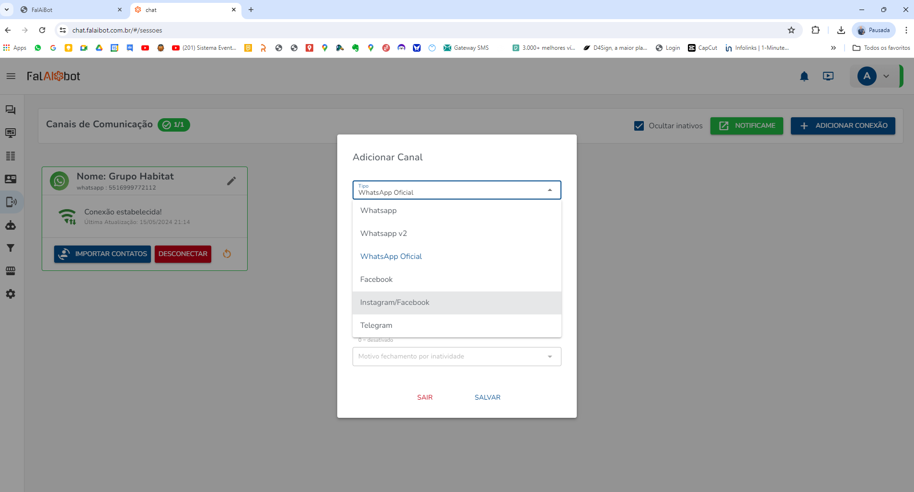Viewport: 914px width, 492px height.
Task: Bookmark this page with the star icon
Action: point(791,30)
